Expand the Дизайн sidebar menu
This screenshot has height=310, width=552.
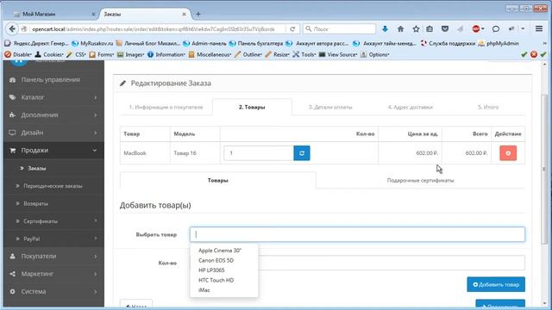point(53,133)
